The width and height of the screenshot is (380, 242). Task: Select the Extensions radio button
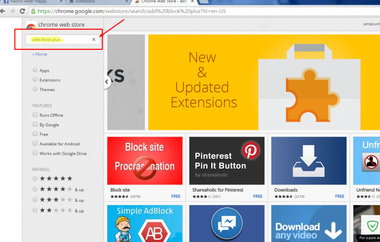[x=35, y=79]
